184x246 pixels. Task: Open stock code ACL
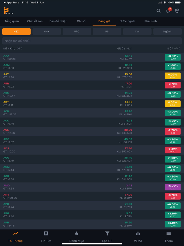click(x=6, y=130)
